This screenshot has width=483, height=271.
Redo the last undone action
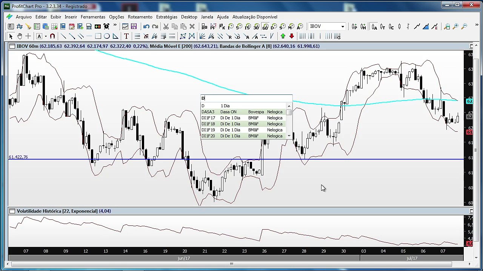coord(155,26)
